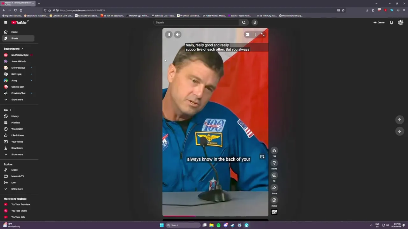Toggle closed captions on the Short
This screenshot has height=229, width=408.
click(247, 34)
